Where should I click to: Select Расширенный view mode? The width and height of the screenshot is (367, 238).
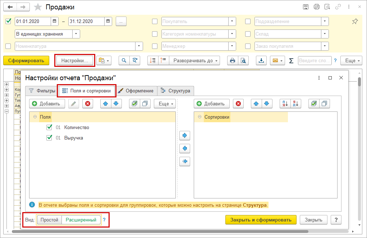click(x=81, y=220)
